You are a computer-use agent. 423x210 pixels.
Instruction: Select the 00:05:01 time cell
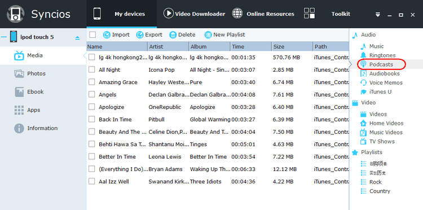(243, 144)
